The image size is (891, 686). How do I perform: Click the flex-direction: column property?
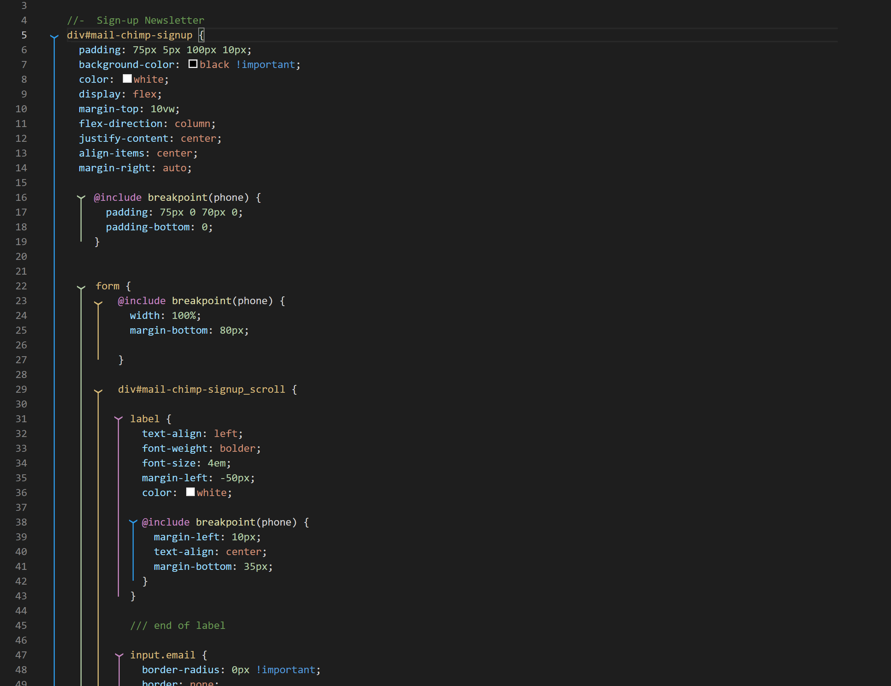147,124
